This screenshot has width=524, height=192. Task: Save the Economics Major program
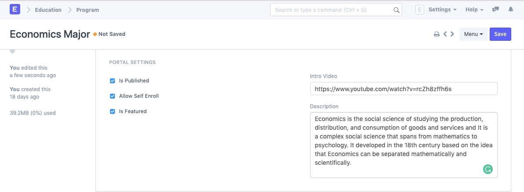pos(500,34)
